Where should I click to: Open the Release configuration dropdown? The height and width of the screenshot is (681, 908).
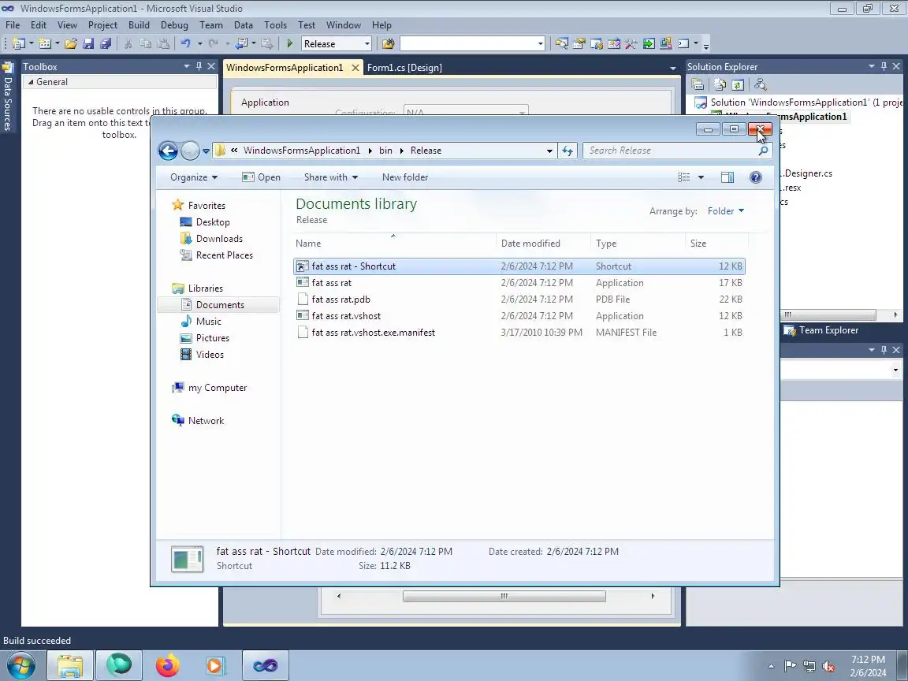[x=367, y=44]
